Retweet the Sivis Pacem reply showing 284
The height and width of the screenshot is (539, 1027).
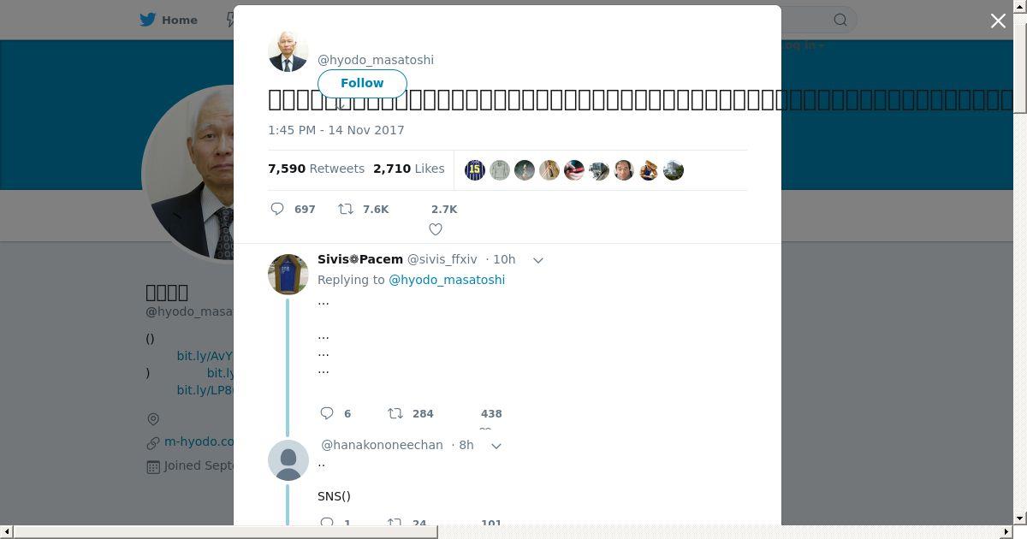(x=395, y=413)
